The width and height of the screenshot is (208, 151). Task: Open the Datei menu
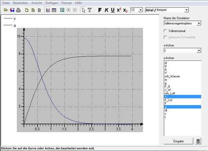point(6,3)
